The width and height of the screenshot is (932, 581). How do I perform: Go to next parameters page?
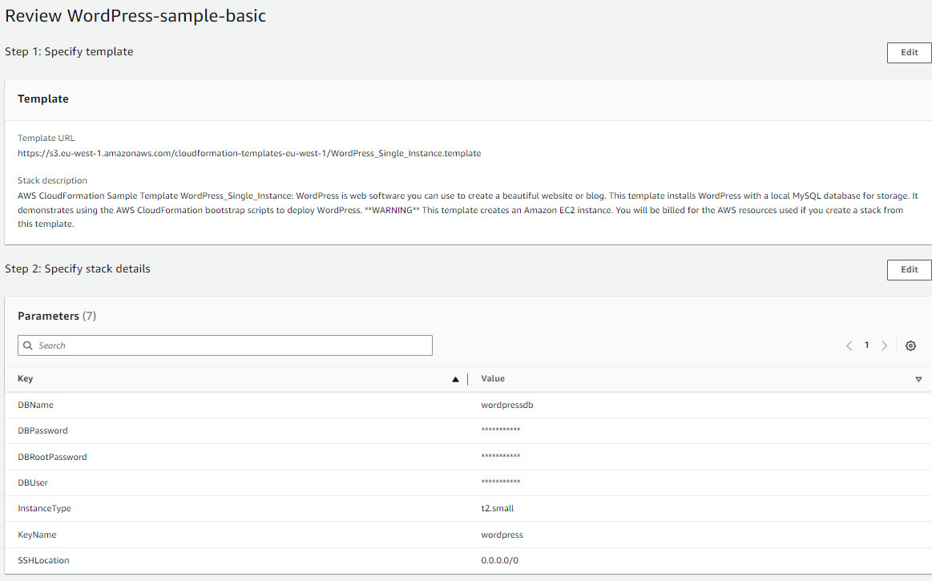pos(885,345)
